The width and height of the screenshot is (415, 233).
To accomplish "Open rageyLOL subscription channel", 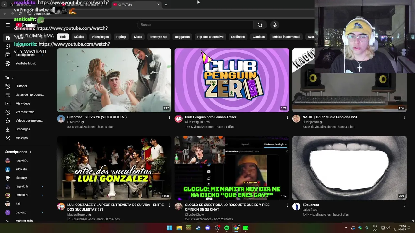I will 21,161.
